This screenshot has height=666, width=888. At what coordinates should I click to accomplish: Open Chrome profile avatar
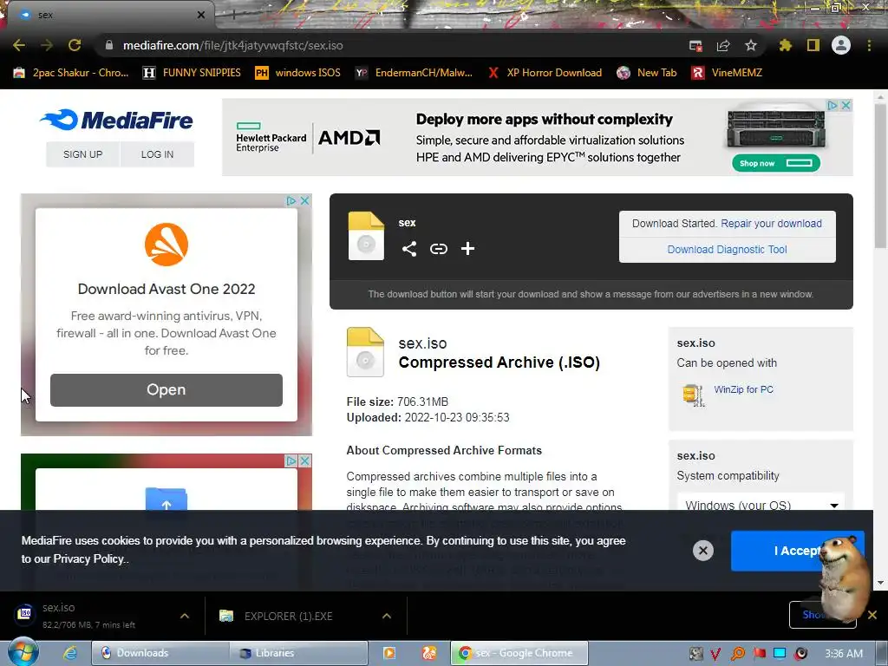coord(841,45)
